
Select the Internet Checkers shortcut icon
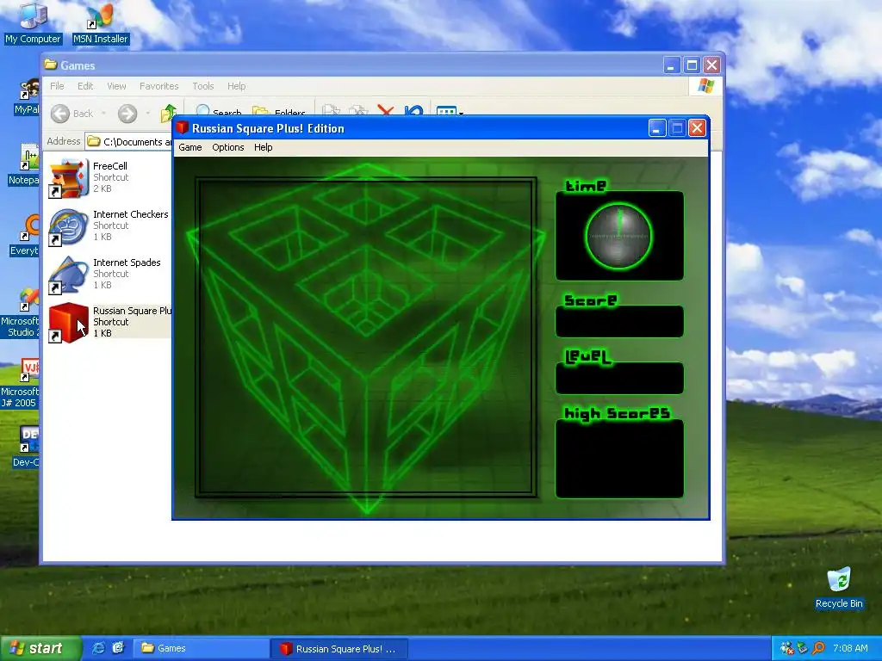tap(68, 226)
